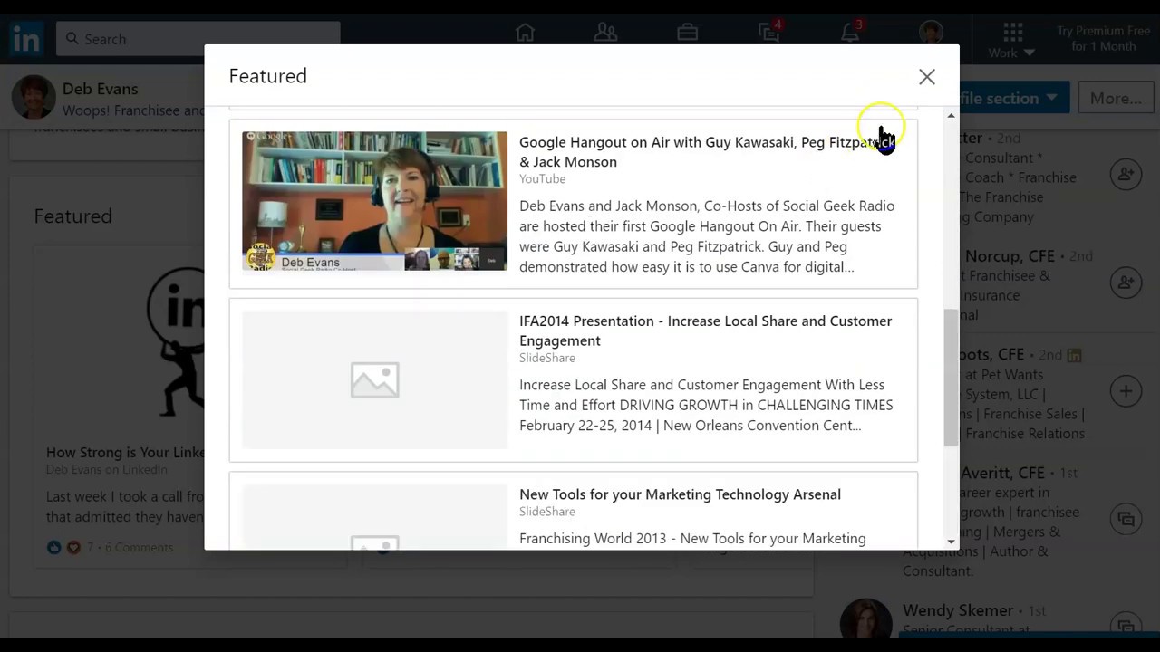Click the LinkedIn logo icon
The height and width of the screenshot is (652, 1160).
(27, 39)
